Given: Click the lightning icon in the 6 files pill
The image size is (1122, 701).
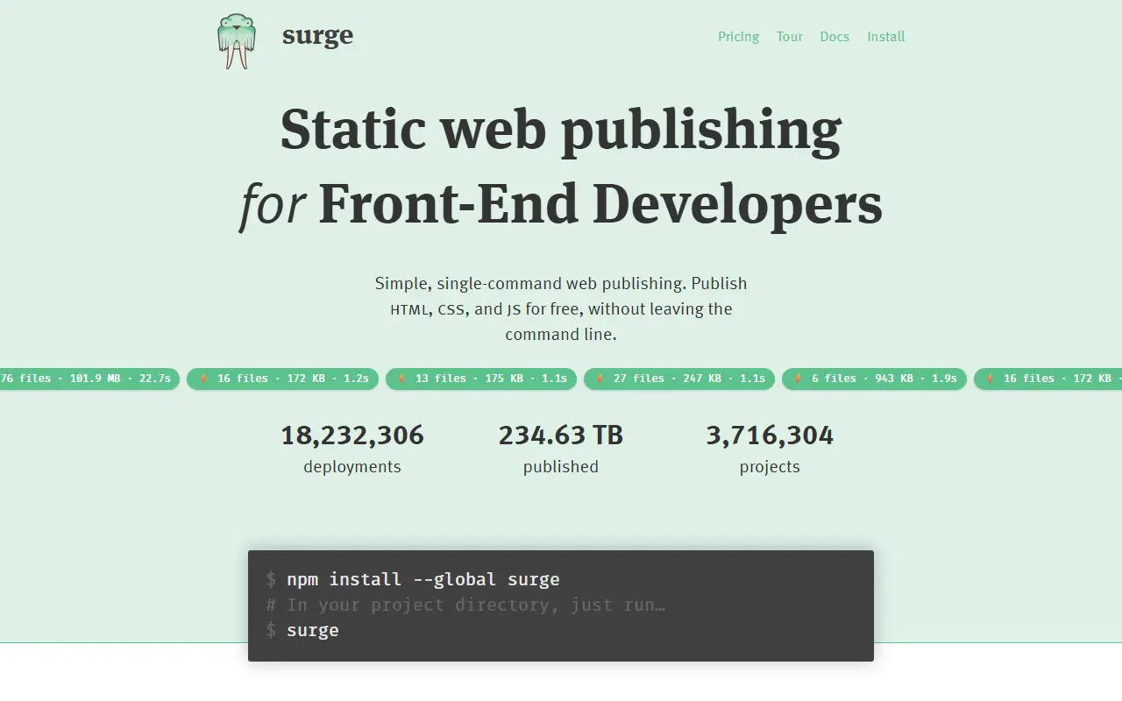Looking at the screenshot, I should pos(798,379).
